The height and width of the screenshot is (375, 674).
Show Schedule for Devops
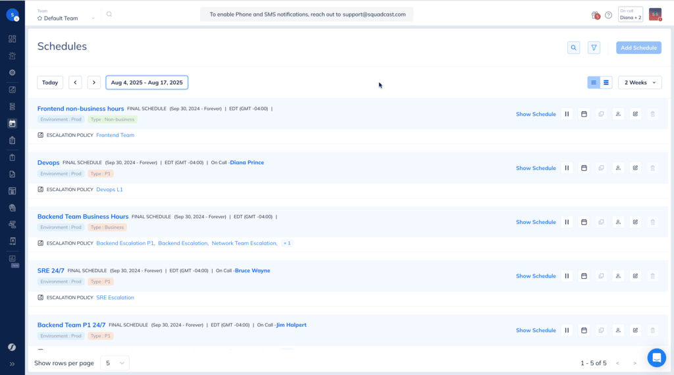tap(536, 168)
